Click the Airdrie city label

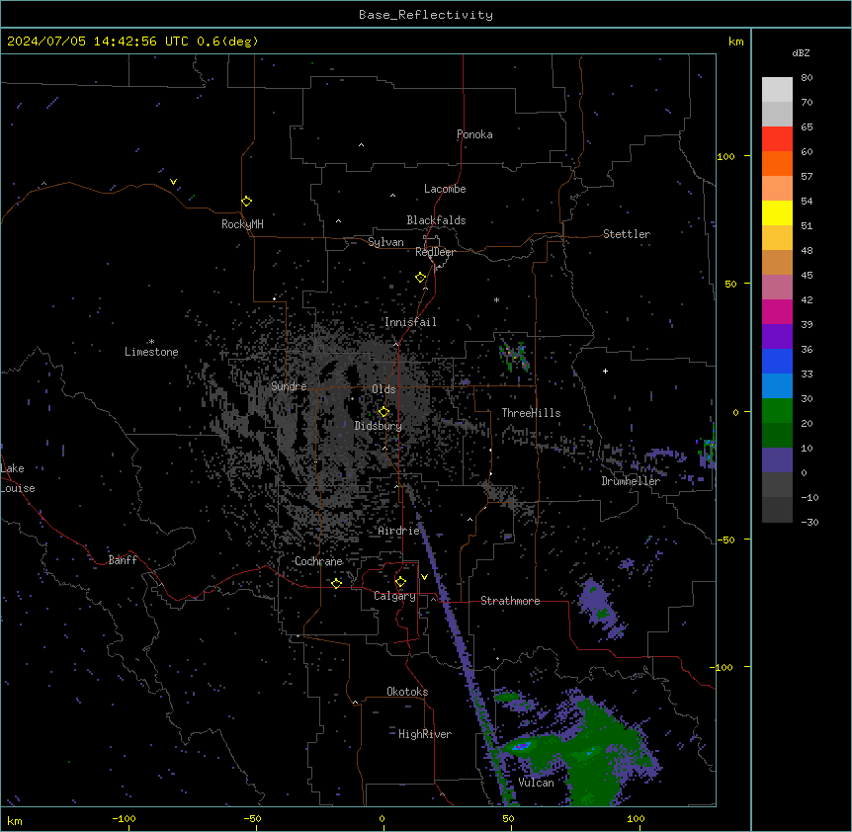[x=398, y=531]
